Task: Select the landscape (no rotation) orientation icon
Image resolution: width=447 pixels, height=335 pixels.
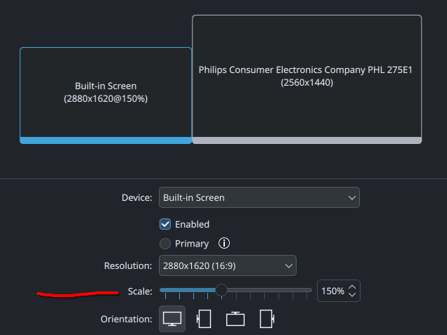Action: [x=172, y=319]
